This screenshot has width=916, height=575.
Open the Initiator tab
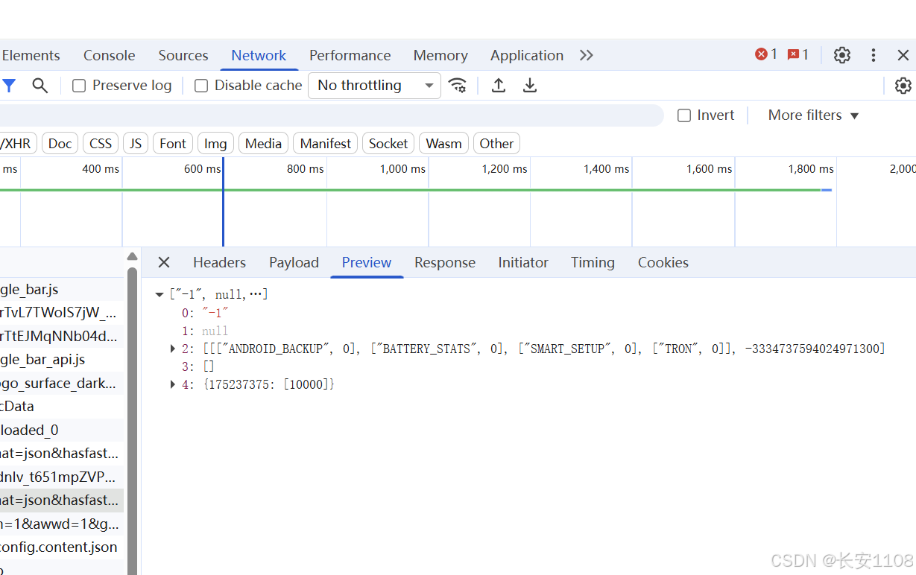pos(523,262)
